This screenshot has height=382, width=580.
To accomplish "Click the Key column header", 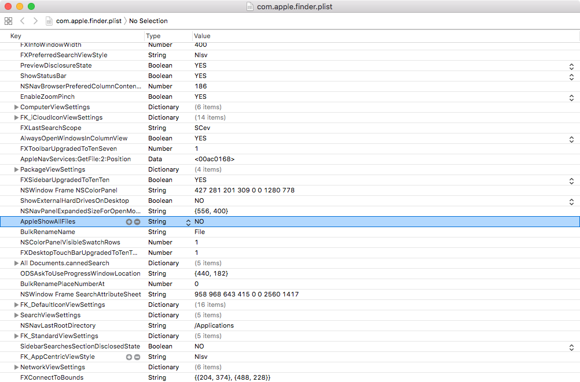I will [16, 36].
